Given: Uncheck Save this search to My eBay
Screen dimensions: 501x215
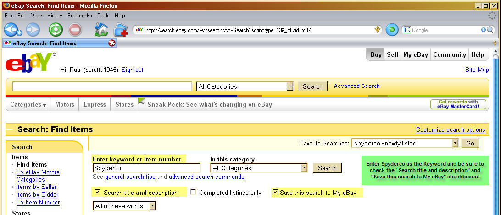Looking at the screenshot, I should 275,192.
